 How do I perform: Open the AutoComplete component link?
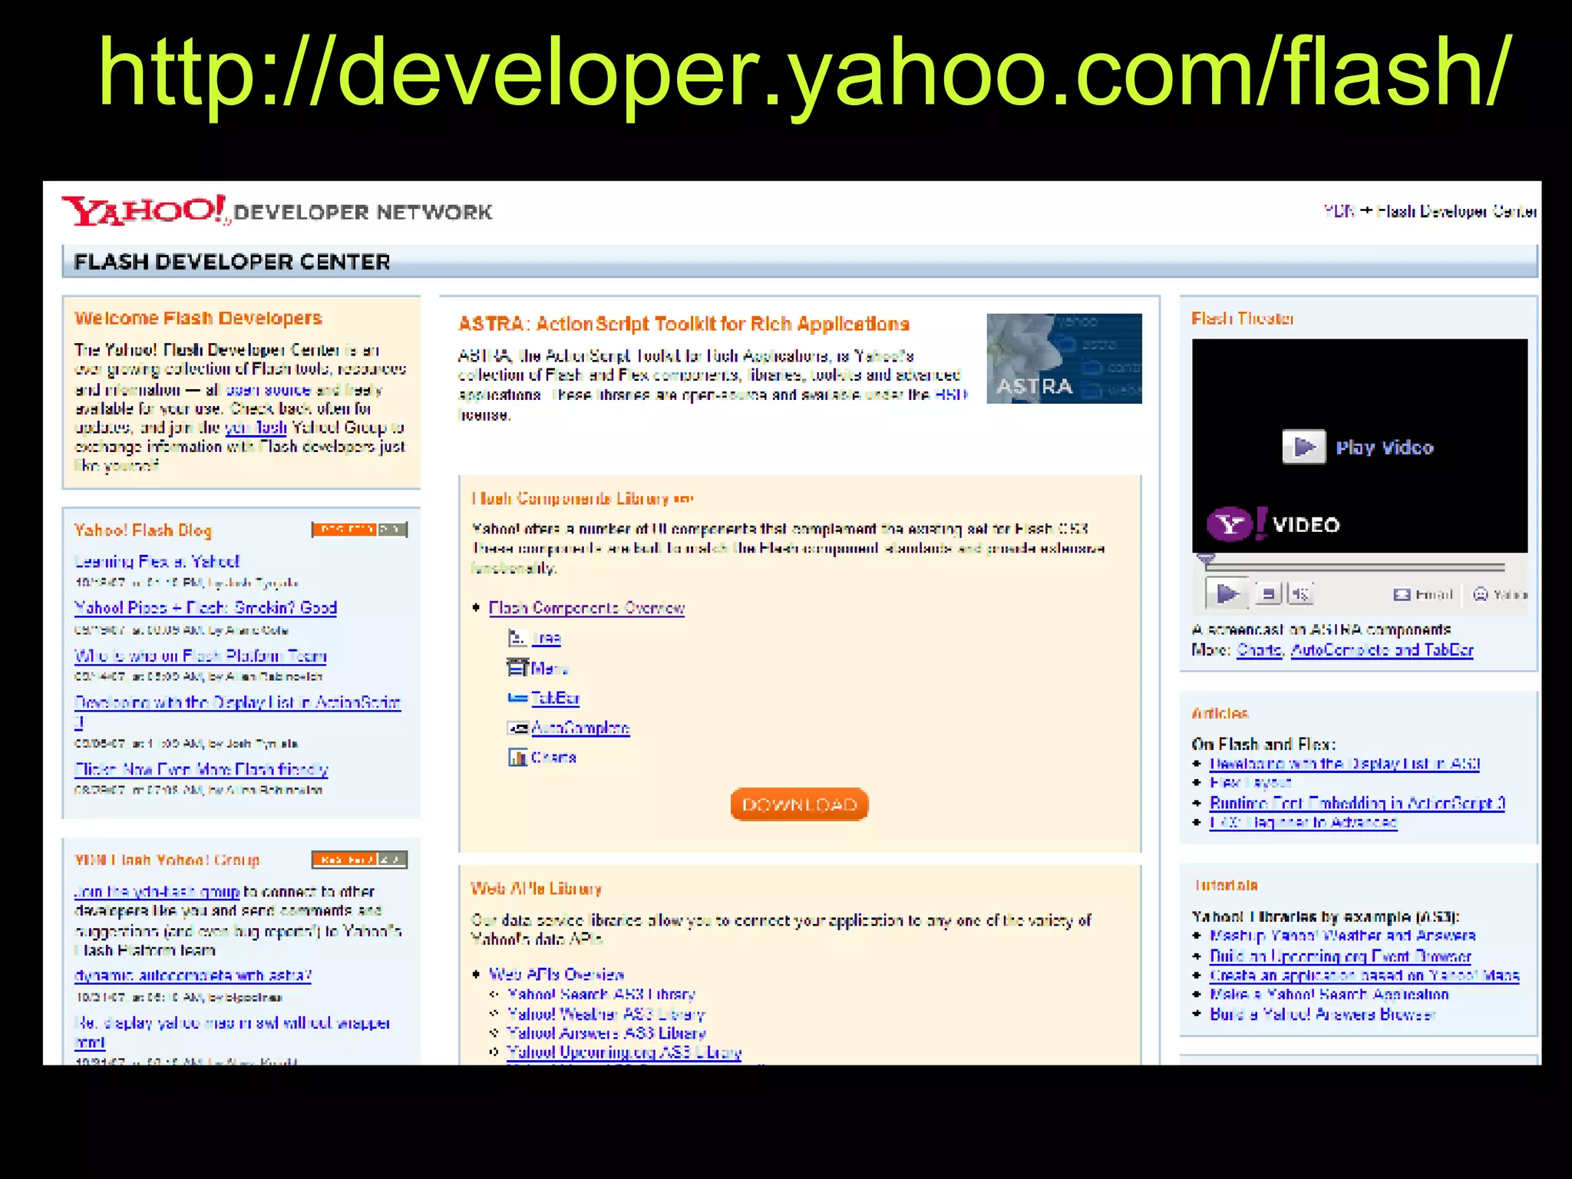pyautogui.click(x=580, y=728)
